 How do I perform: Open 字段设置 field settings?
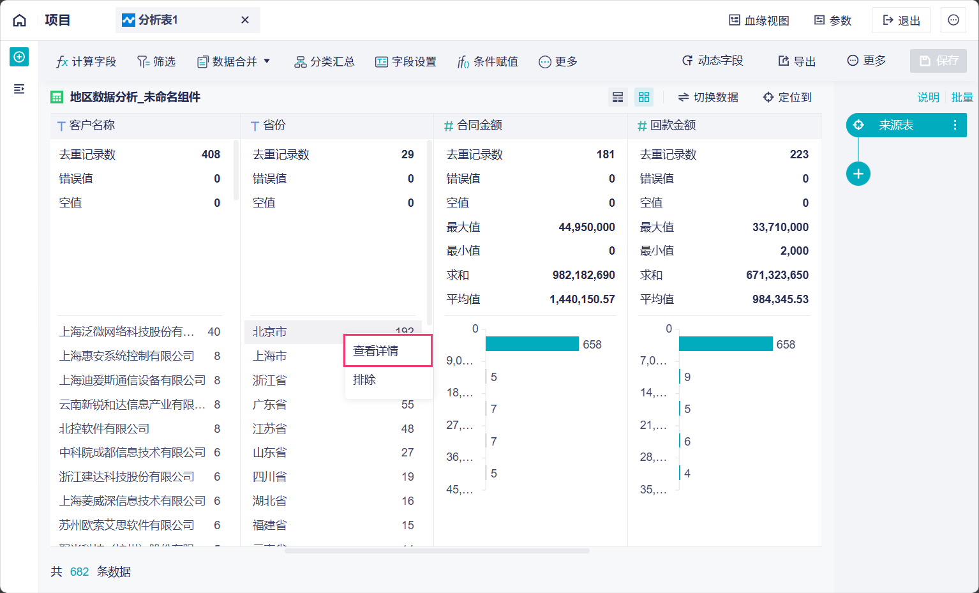click(x=406, y=61)
